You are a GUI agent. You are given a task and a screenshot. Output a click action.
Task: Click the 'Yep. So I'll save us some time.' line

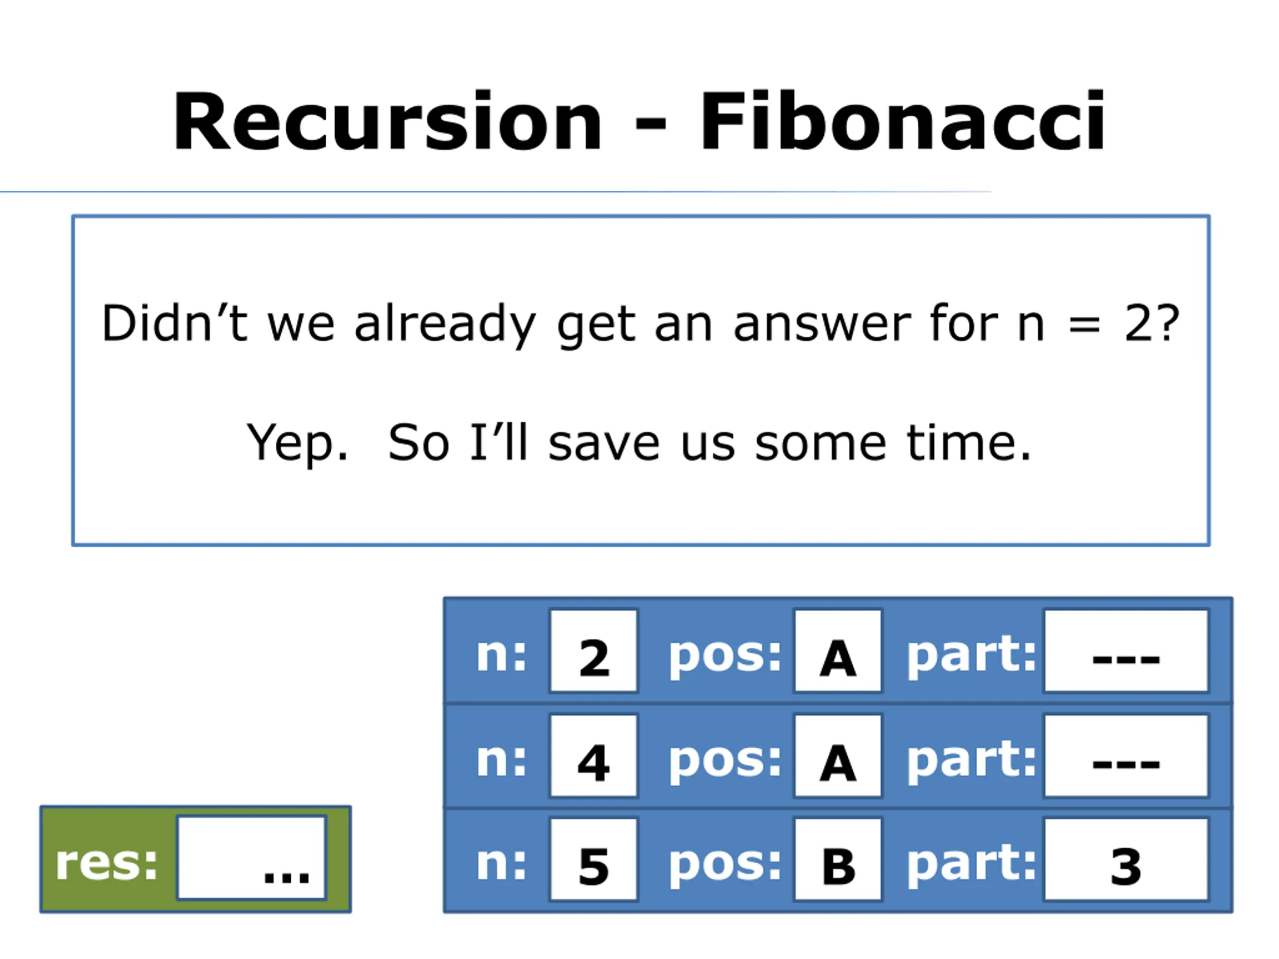[x=639, y=443]
